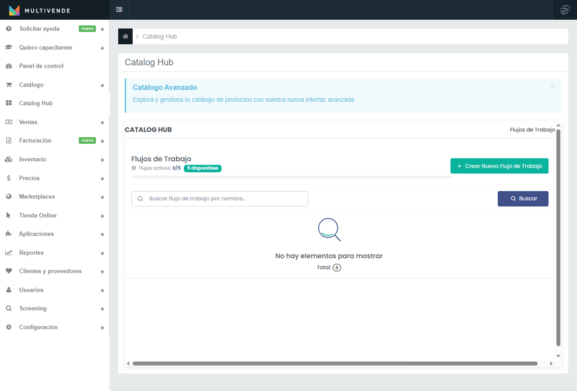Click the Multivende logo
Viewport: 577px width, 391px height.
(x=39, y=10)
